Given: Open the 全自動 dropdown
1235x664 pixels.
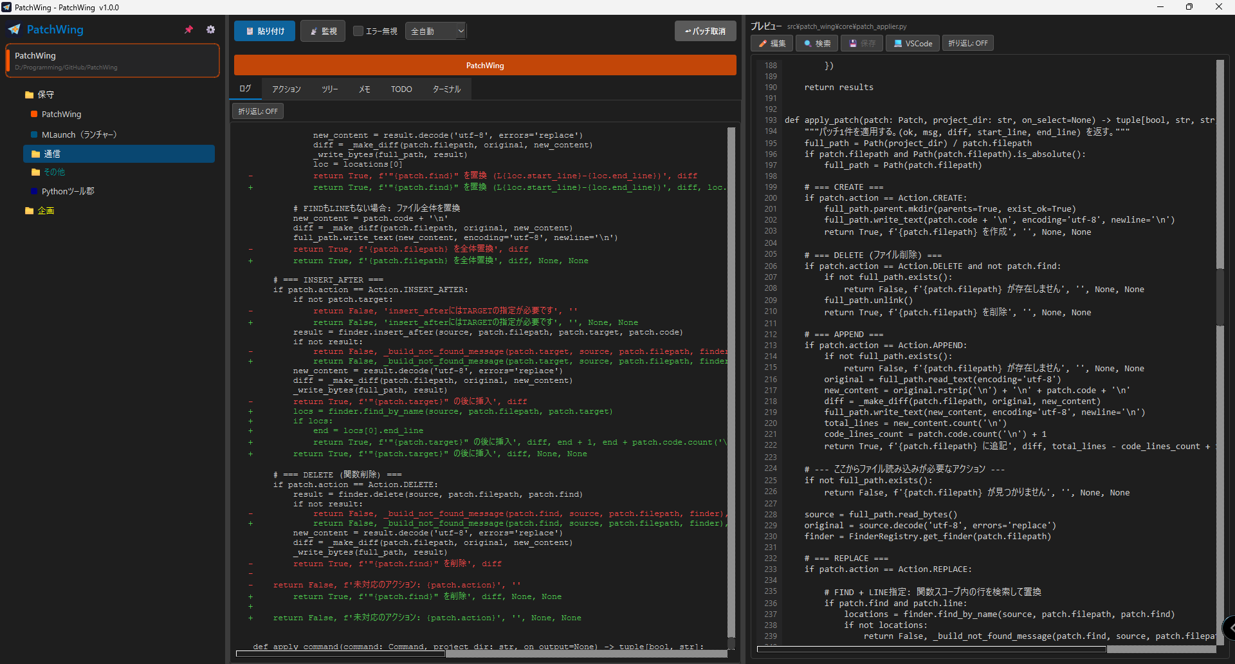Looking at the screenshot, I should pos(435,30).
